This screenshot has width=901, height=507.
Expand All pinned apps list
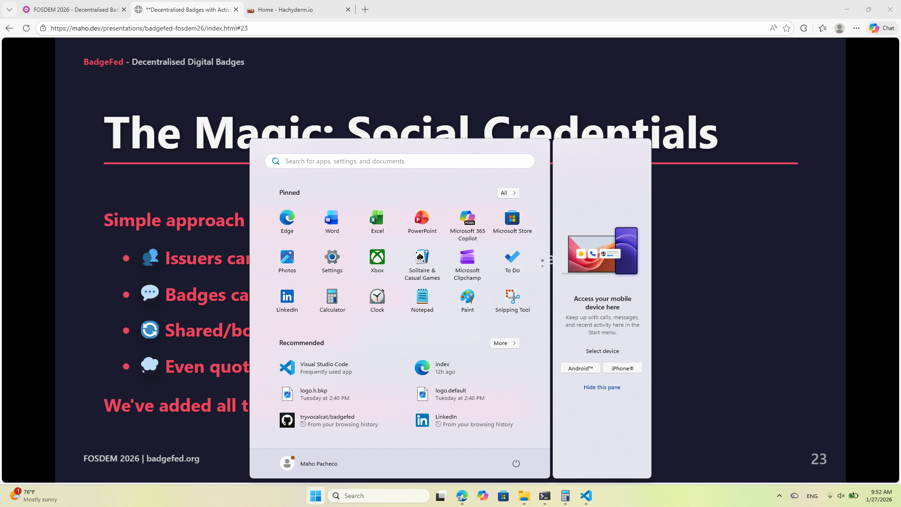pos(508,193)
